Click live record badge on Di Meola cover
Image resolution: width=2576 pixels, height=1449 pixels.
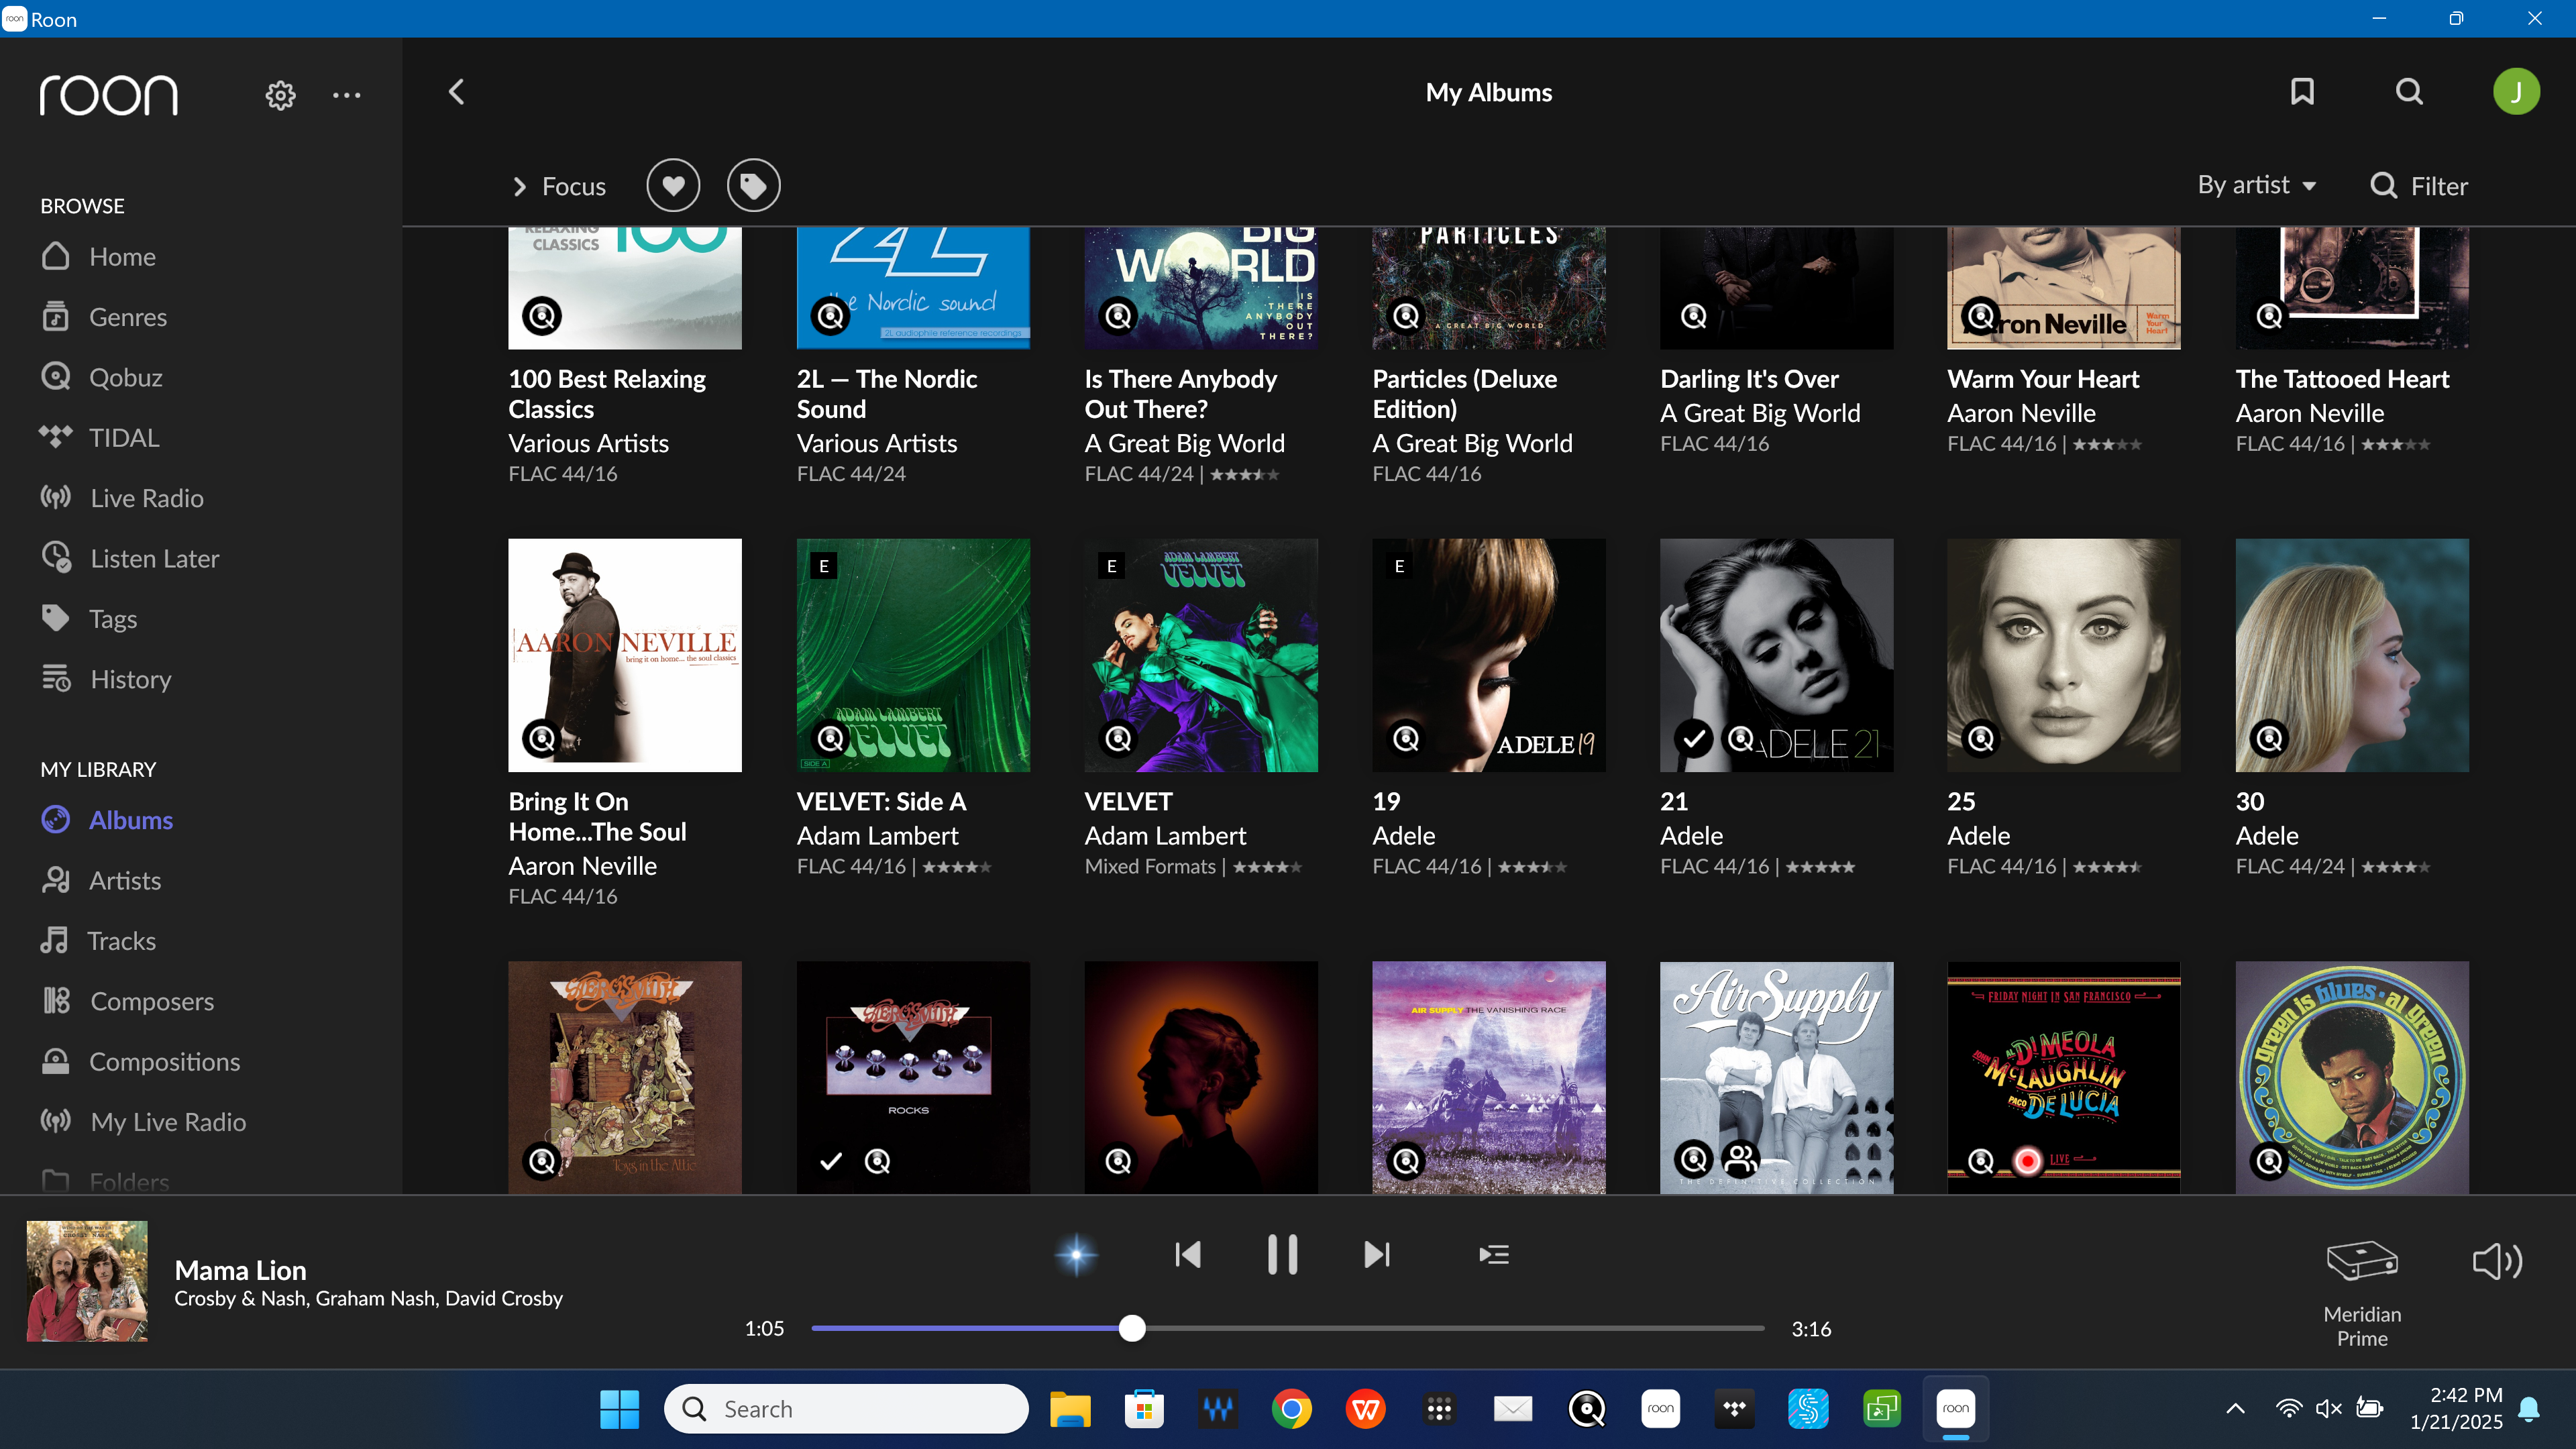click(x=2027, y=1161)
